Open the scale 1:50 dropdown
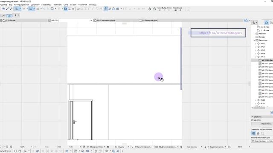Image resolution: width=273 pixels, height=153 pixels. 80,147
